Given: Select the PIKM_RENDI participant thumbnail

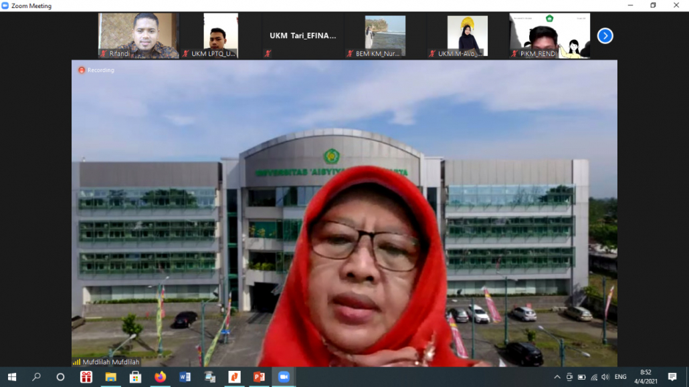Looking at the screenshot, I should pos(549,35).
